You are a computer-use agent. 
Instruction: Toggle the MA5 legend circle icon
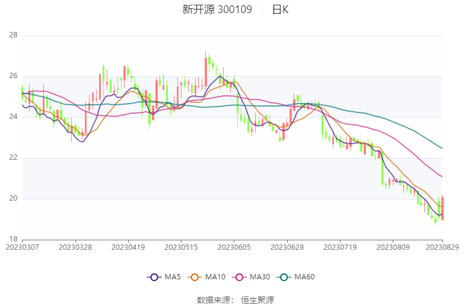pyautogui.click(x=154, y=277)
